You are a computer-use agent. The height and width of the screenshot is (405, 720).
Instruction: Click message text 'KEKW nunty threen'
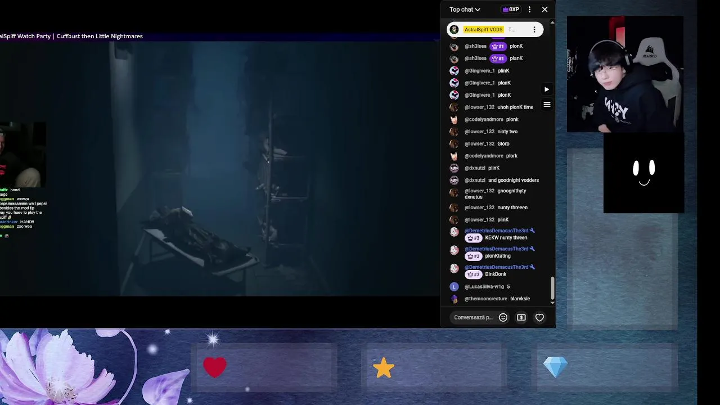click(506, 238)
